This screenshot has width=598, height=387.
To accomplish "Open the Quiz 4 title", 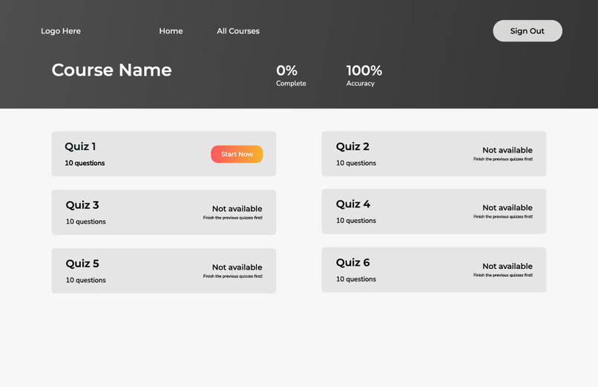I will 352,204.
